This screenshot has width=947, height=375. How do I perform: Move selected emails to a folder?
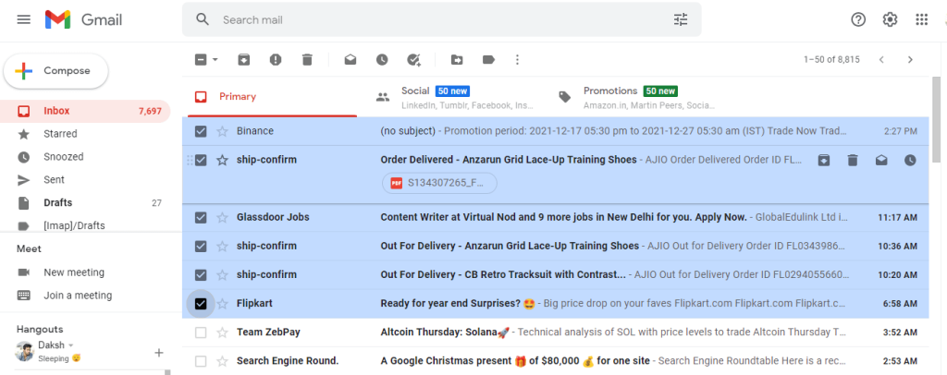pos(457,60)
